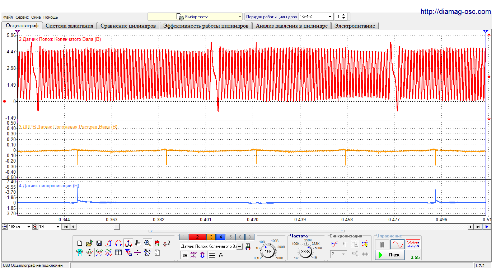Screen dimensions: 496x270
Task: Toggle blue channel 4 button
Action: pos(221,237)
